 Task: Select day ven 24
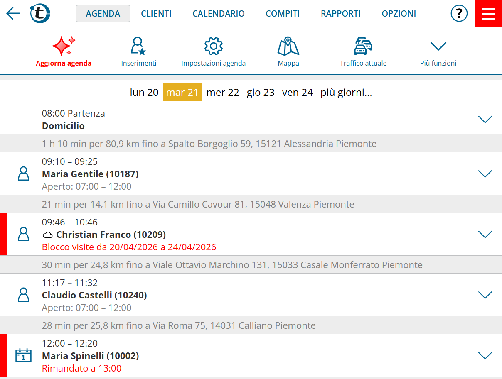tap(298, 92)
